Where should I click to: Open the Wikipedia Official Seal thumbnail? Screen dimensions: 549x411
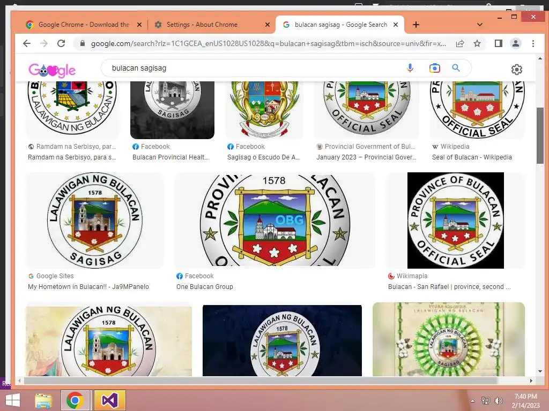[477, 110]
